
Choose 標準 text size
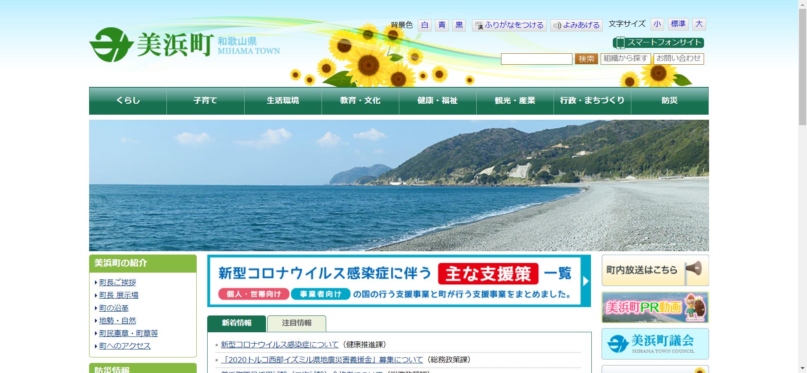tap(678, 24)
